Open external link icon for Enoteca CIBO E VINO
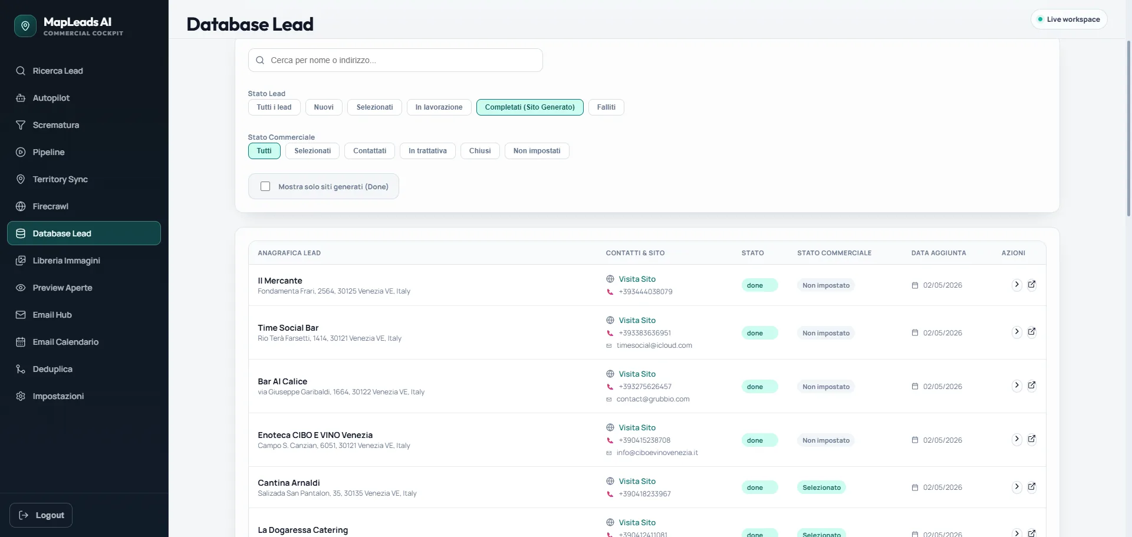The image size is (1132, 537). 1032,439
